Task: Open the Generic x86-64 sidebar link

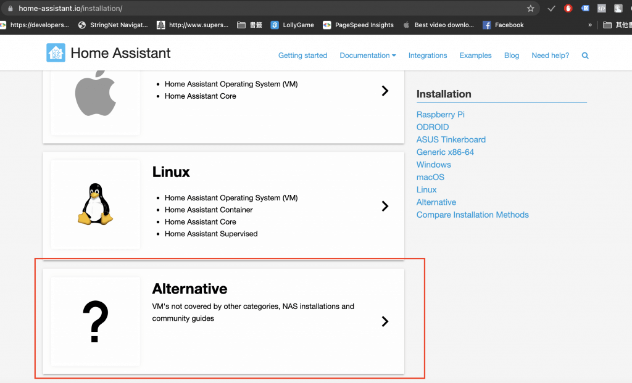Action: (445, 152)
